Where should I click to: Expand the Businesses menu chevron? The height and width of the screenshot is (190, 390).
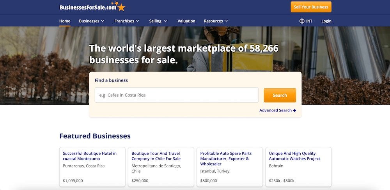[103, 21]
